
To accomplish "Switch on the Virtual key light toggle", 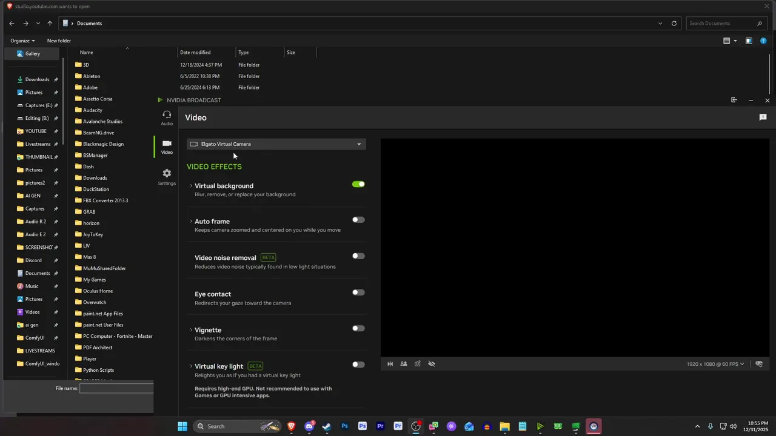I will 358,365.
